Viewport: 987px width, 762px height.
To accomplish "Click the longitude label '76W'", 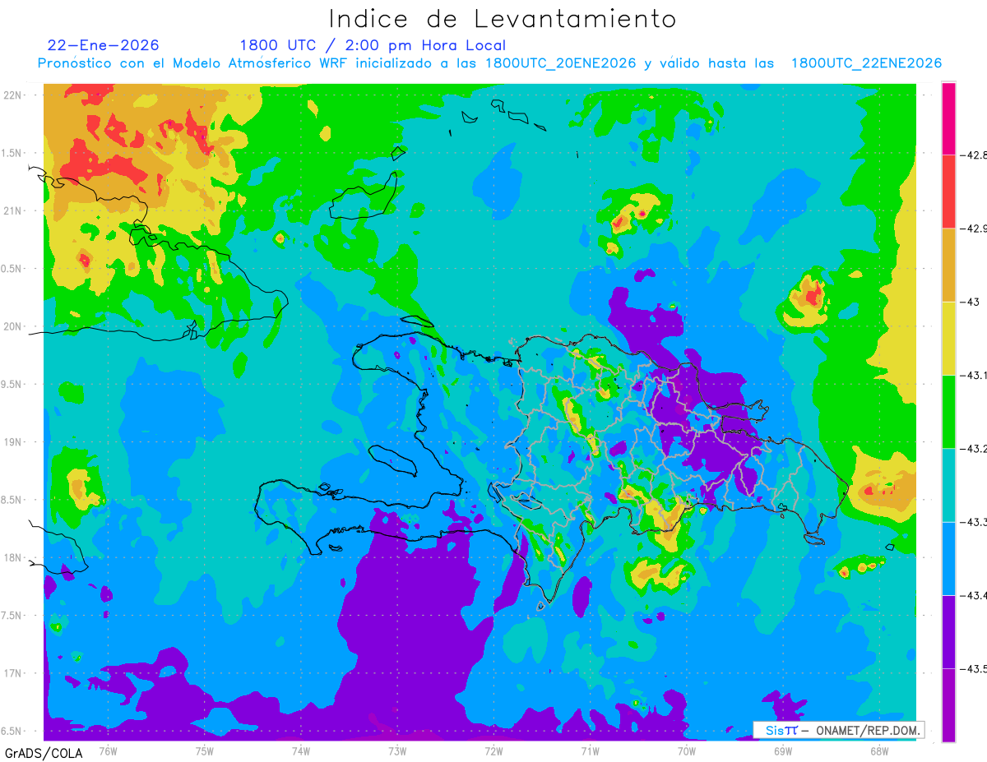I will pyautogui.click(x=108, y=750).
